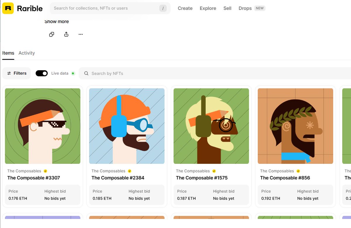Go to the Sell page
The height and width of the screenshot is (228, 351).
tap(227, 8)
